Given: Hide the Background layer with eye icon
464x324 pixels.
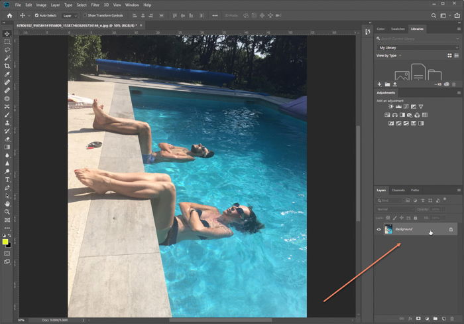Looking at the screenshot, I should [378, 230].
